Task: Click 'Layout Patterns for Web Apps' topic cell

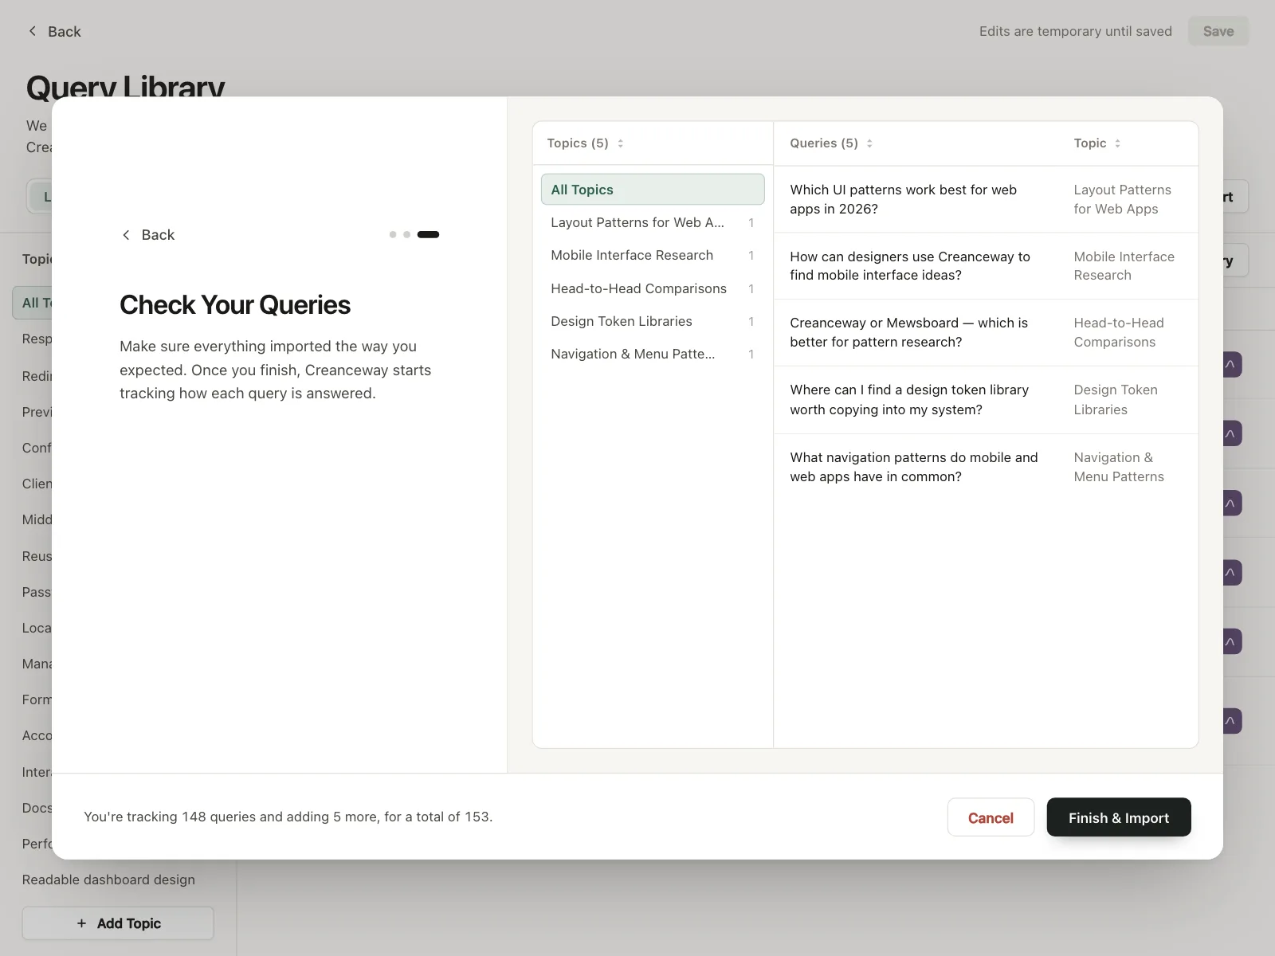Action: 1122,199
